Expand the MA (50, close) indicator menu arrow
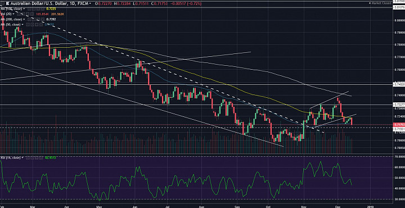Screen dimensions: 405x208 click(22, 24)
